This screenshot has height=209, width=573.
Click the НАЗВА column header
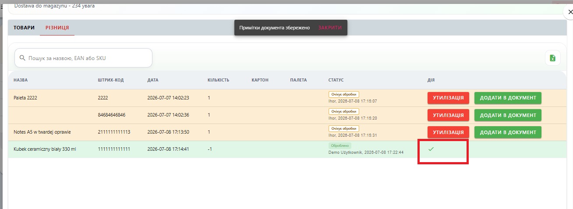[21, 80]
